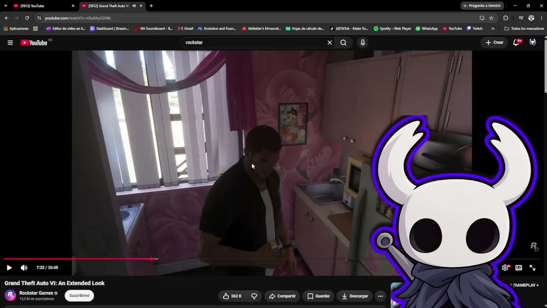The width and height of the screenshot is (547, 308).
Task: Open the YouTube guide hamburger menu
Action: pyautogui.click(x=10, y=42)
